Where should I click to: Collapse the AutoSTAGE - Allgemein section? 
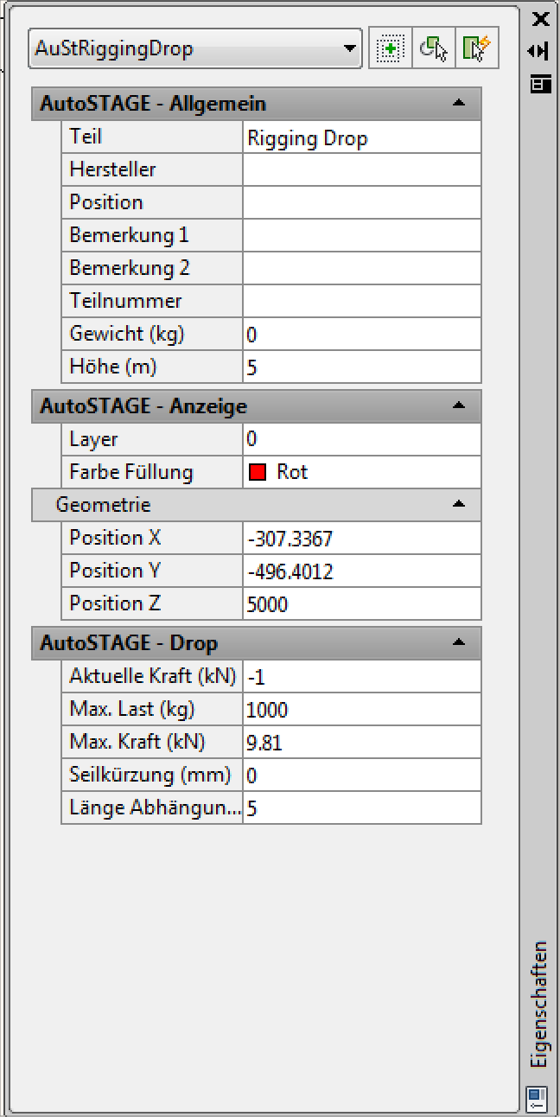click(x=459, y=104)
